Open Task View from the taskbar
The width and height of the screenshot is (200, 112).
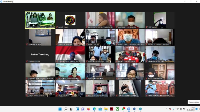pos(71,109)
